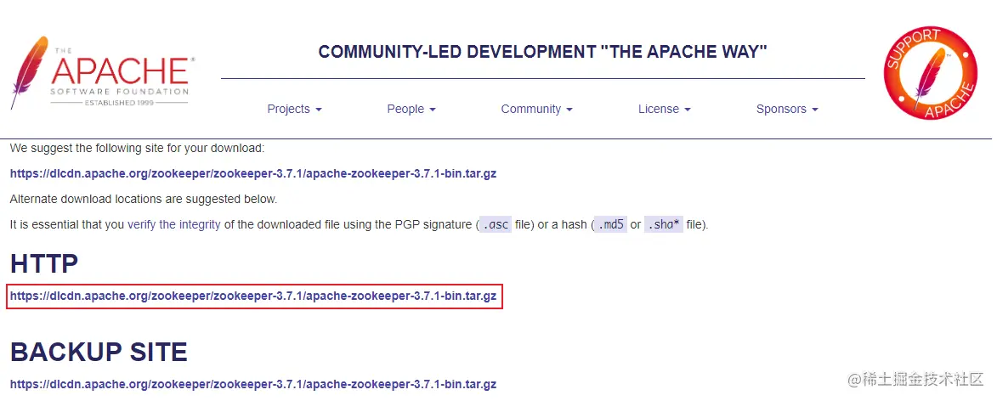Click the zookeeper link under BACKUP SITE
997x401 pixels.
tap(253, 385)
